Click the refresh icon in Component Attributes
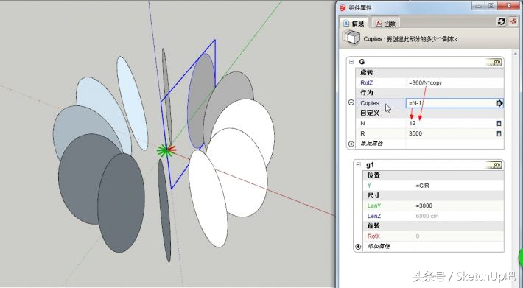 click(x=501, y=21)
